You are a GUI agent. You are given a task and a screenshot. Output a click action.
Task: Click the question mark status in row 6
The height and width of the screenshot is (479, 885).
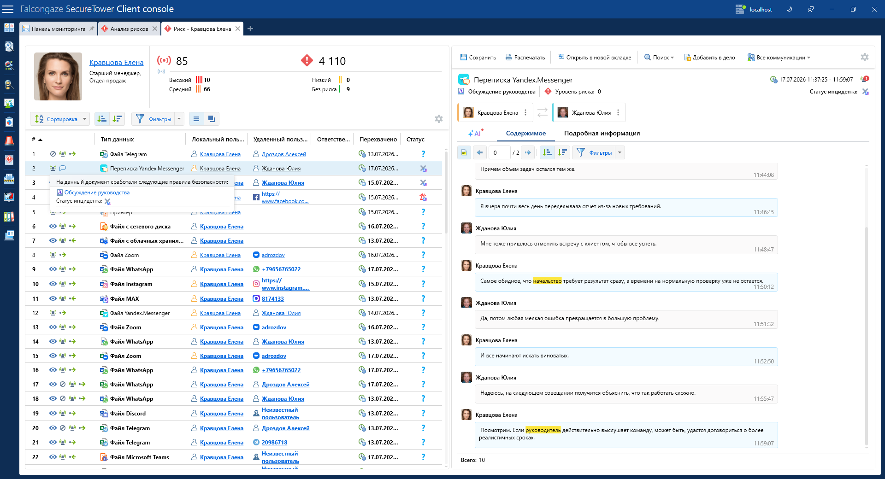tap(423, 226)
